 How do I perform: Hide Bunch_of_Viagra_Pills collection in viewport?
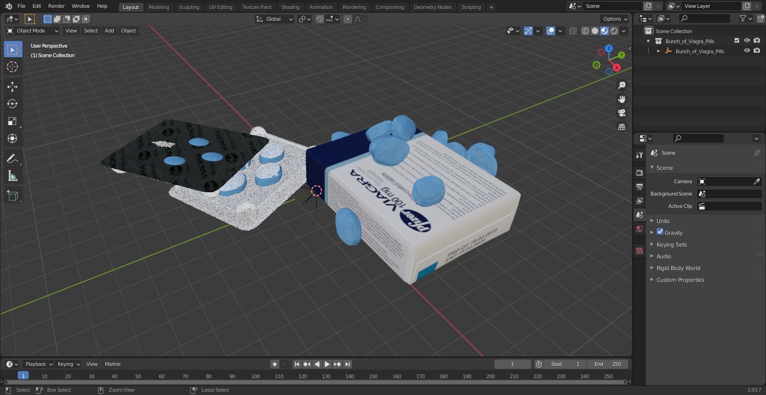pyautogui.click(x=747, y=41)
